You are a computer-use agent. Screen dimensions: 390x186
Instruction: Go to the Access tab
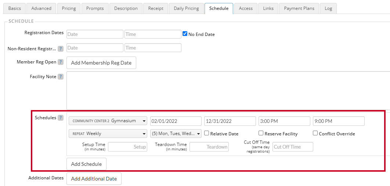tap(246, 8)
